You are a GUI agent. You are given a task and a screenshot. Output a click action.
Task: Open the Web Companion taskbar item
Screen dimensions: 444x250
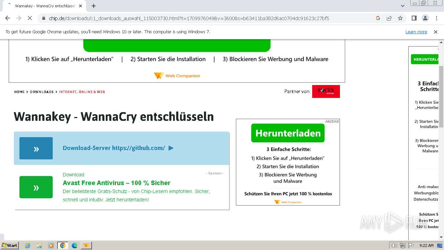point(86,245)
